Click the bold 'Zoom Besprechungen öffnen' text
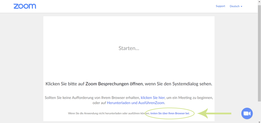 pos(114,84)
